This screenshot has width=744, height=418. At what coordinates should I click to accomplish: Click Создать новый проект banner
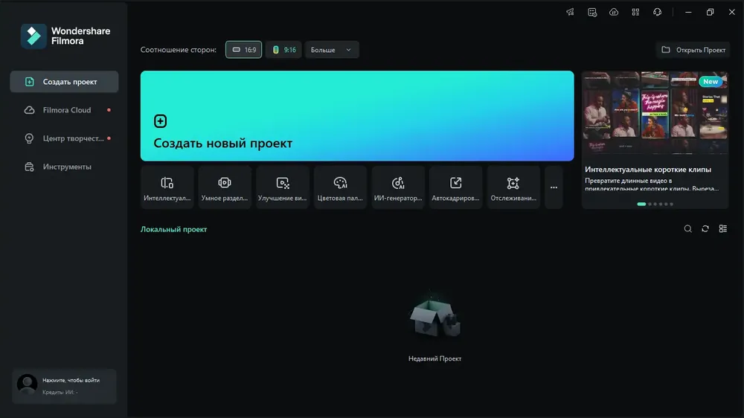coord(357,116)
